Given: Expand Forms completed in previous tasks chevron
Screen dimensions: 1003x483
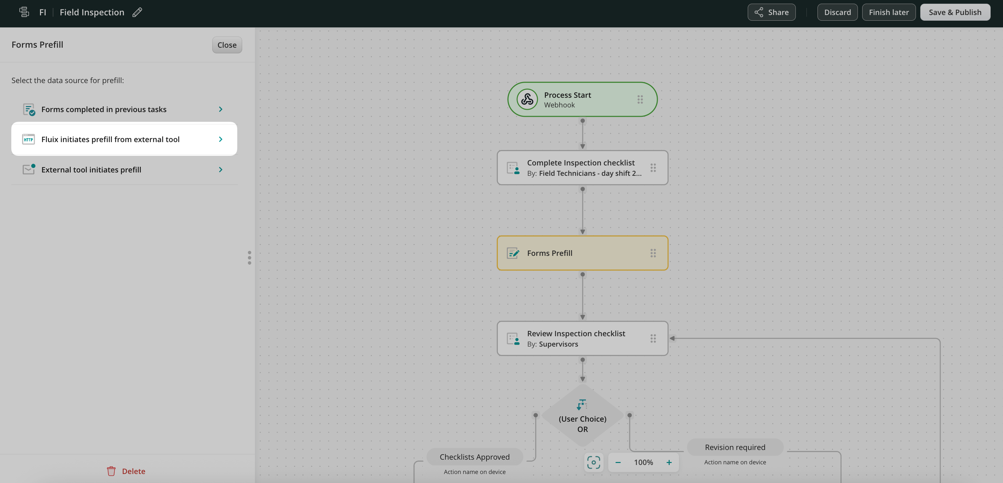Looking at the screenshot, I should coord(220,109).
